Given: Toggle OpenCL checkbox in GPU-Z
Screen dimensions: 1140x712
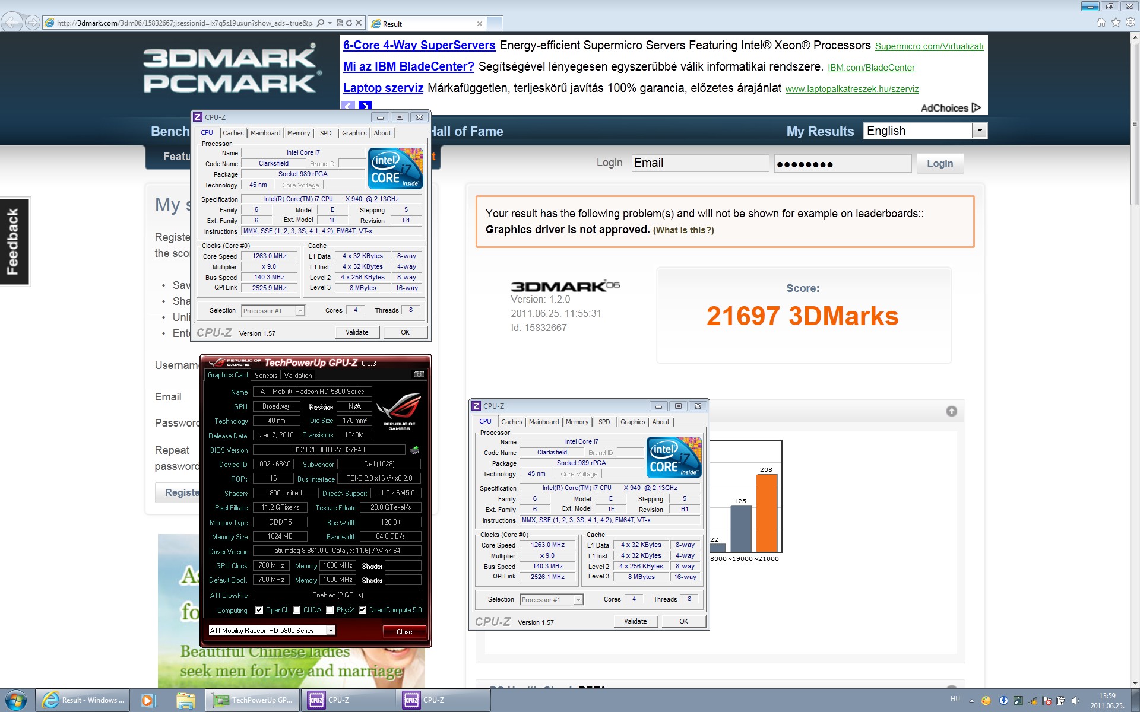Looking at the screenshot, I should pos(259,610).
